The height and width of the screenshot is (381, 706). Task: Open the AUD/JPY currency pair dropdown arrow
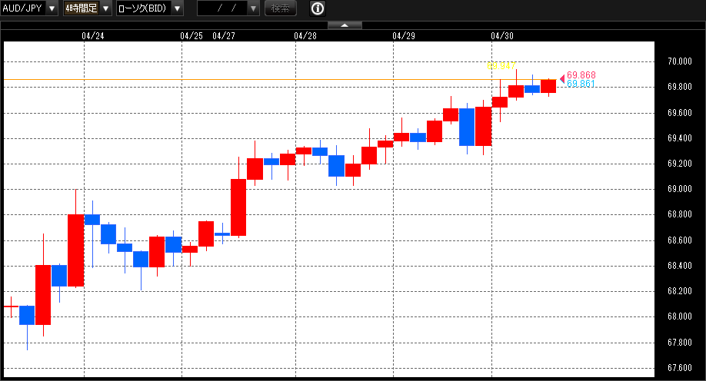[52, 8]
